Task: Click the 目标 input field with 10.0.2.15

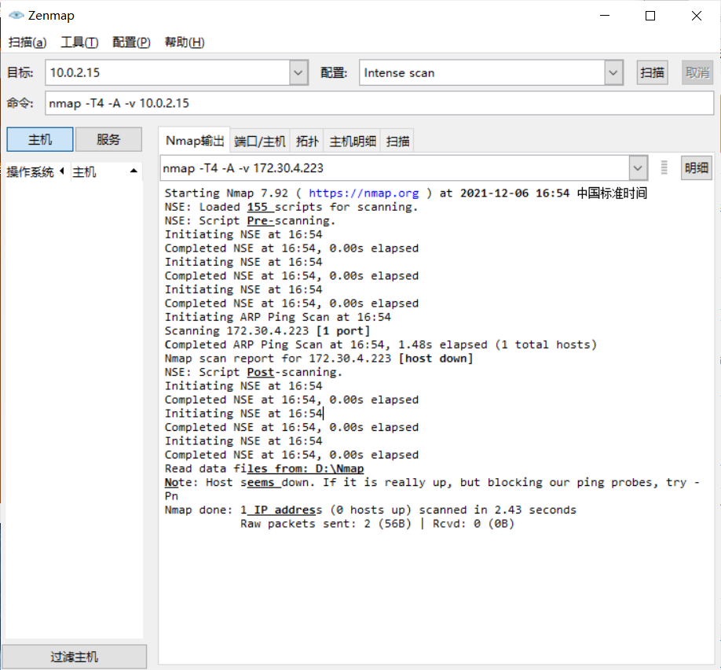Action: (x=167, y=73)
